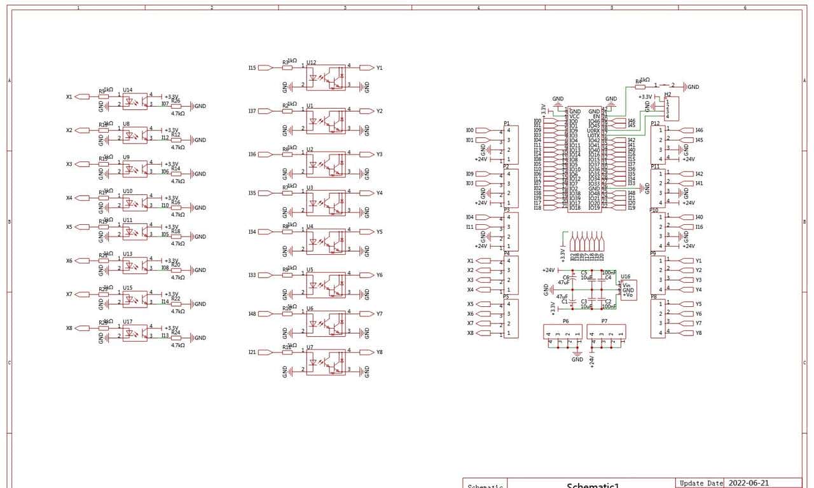Click the I48 input port near U6
The height and width of the screenshot is (488, 814).
(x=265, y=314)
